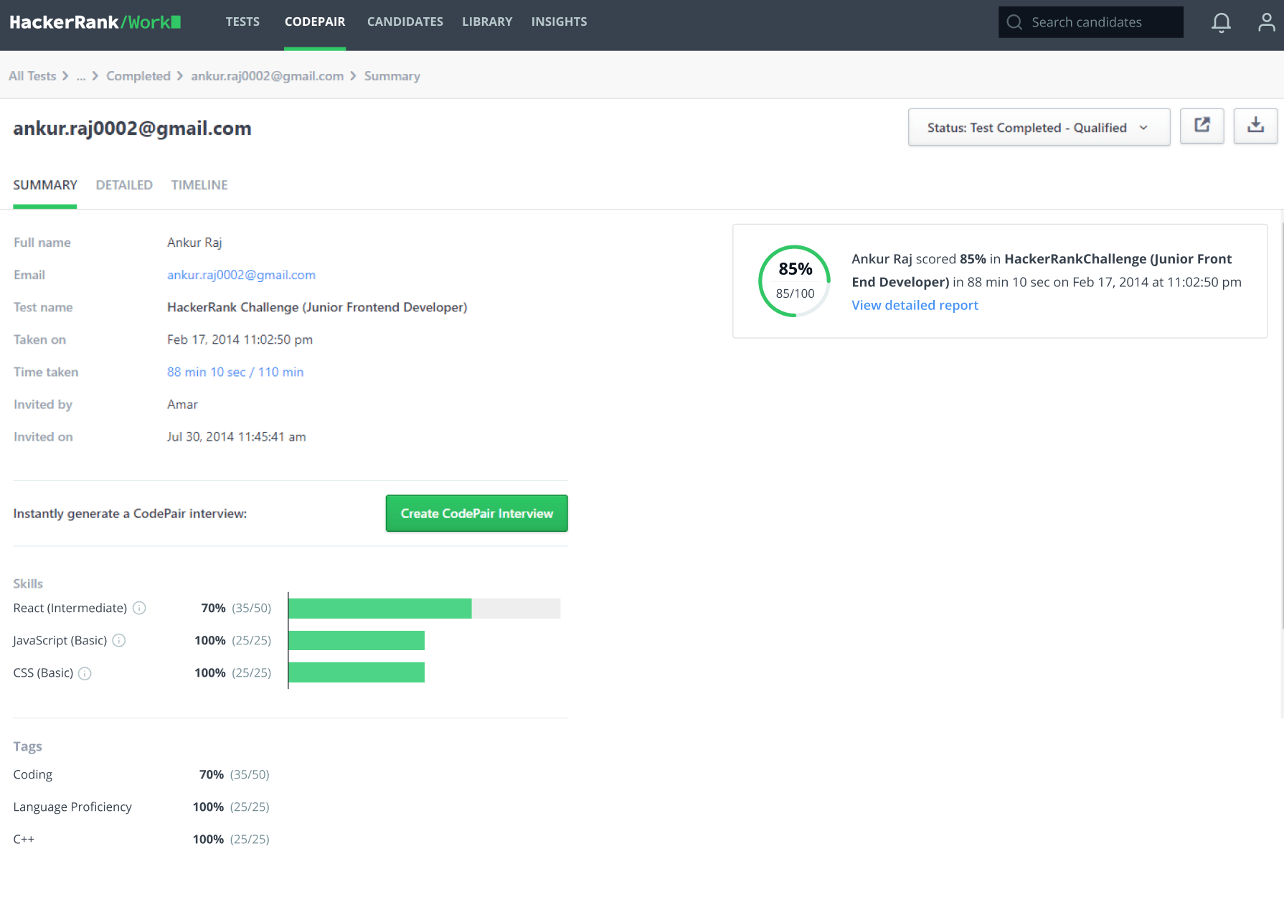The height and width of the screenshot is (897, 1284).
Task: Click the 88 min 10 sec time taken link
Action: (235, 372)
